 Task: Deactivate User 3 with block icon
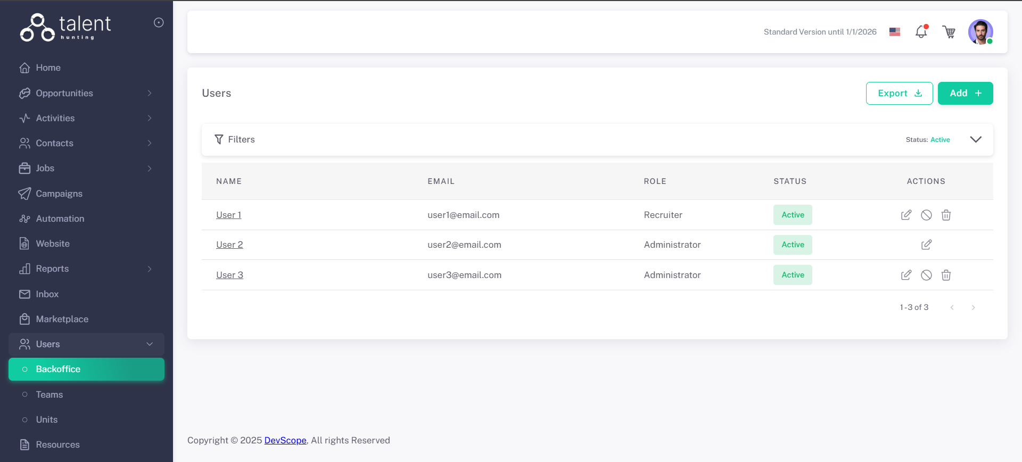click(926, 275)
